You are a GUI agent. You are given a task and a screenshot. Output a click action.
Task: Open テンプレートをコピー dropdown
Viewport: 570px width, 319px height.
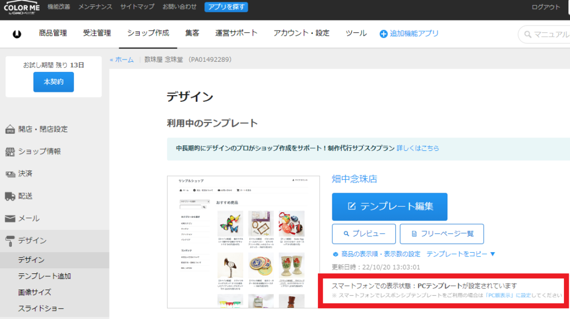460,254
